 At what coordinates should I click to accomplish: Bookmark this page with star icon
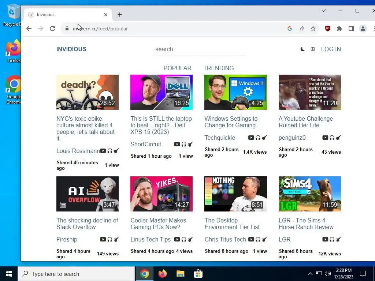(313, 29)
